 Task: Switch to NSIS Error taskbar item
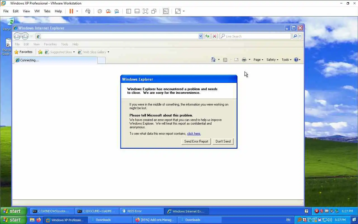click(x=142, y=211)
